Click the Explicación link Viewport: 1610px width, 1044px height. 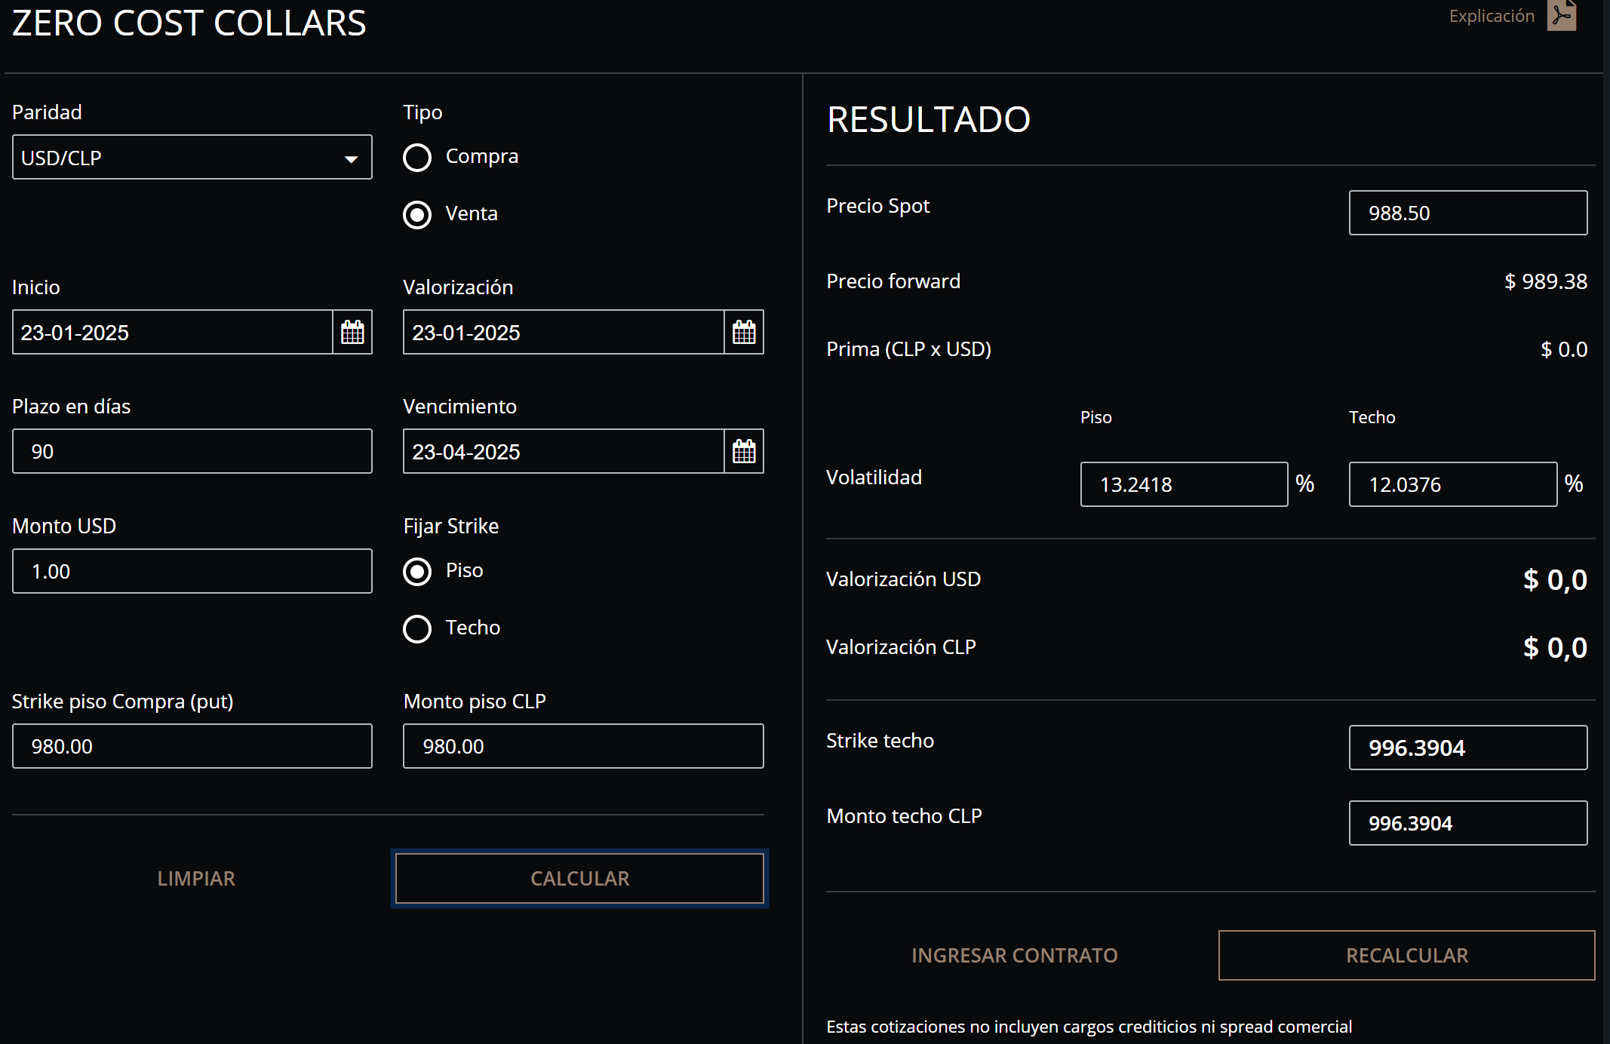[1492, 16]
